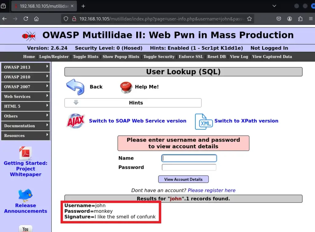Open the extensions puzzle icon
This screenshot has height=232, width=315.
click(x=300, y=19)
